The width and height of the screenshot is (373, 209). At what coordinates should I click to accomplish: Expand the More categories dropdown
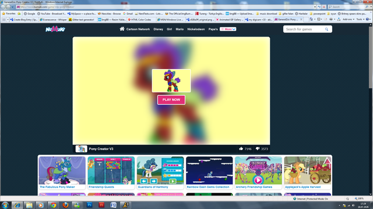coord(228,29)
